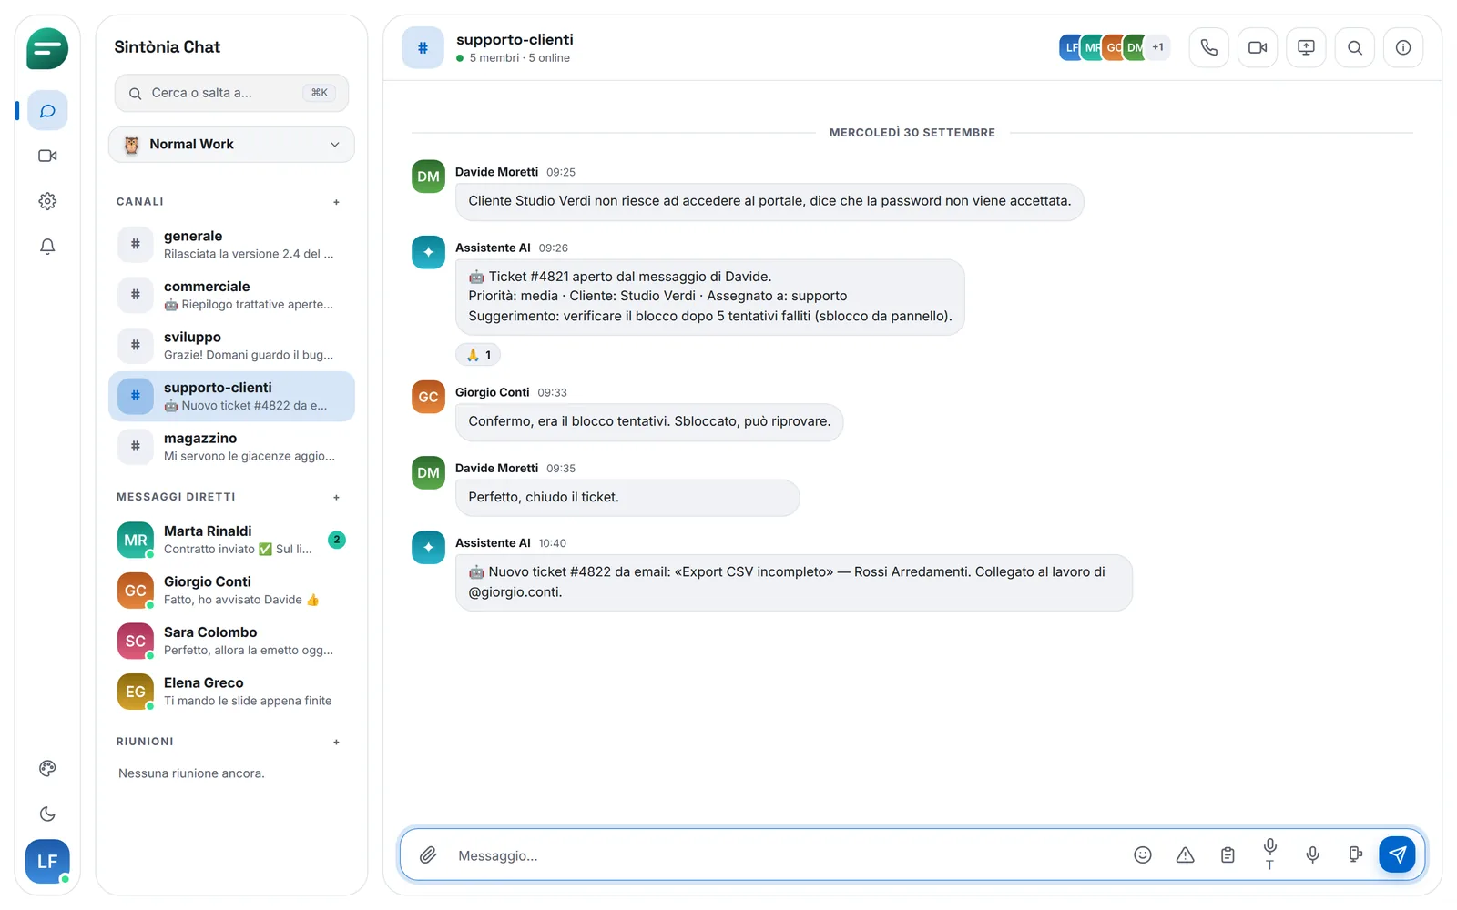The width and height of the screenshot is (1457, 910).
Task: Click the 'Nessuna riunione ancora.' text
Action: click(191, 773)
